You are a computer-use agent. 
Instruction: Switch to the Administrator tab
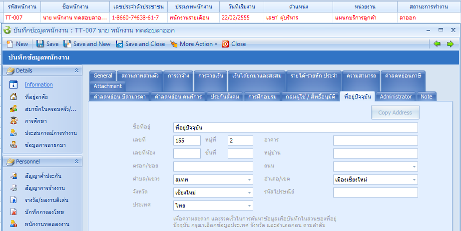(396, 96)
